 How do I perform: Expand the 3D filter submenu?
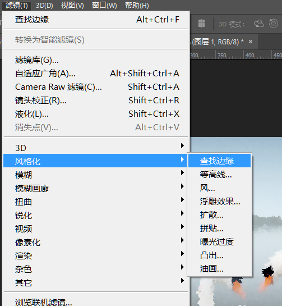tap(96, 148)
